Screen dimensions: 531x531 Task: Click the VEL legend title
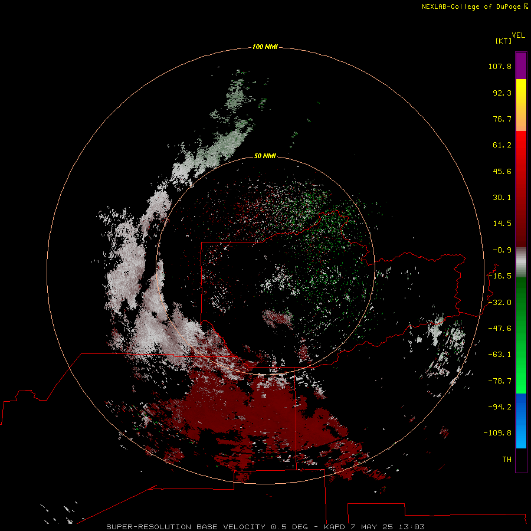coord(518,35)
